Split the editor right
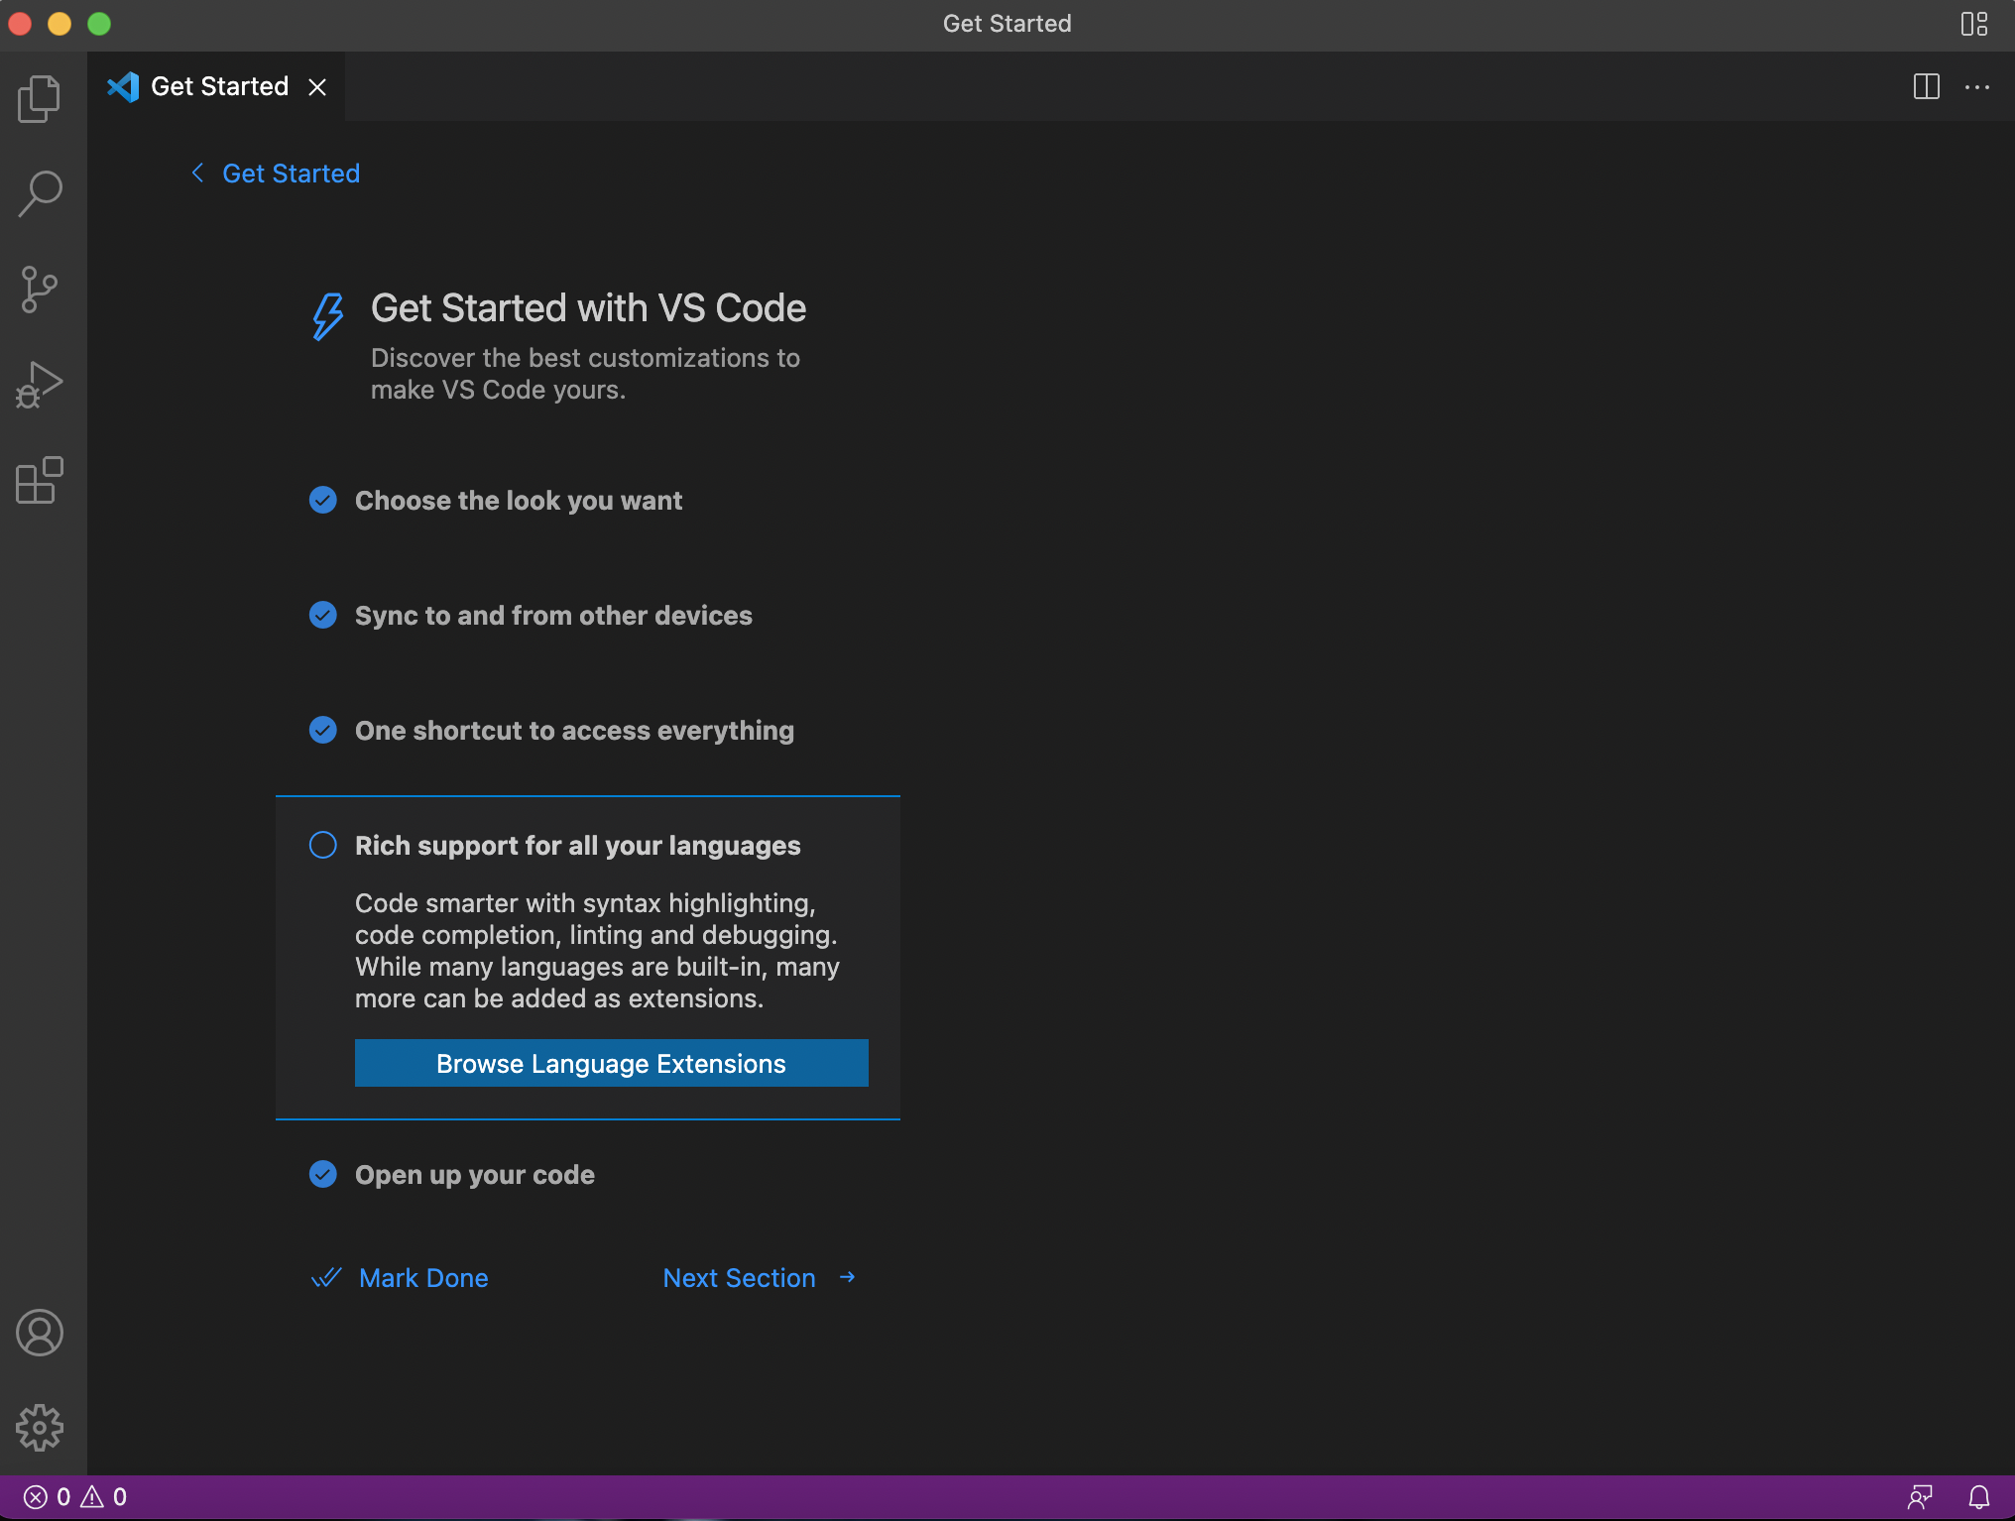This screenshot has height=1521, width=2015. coord(1926,87)
